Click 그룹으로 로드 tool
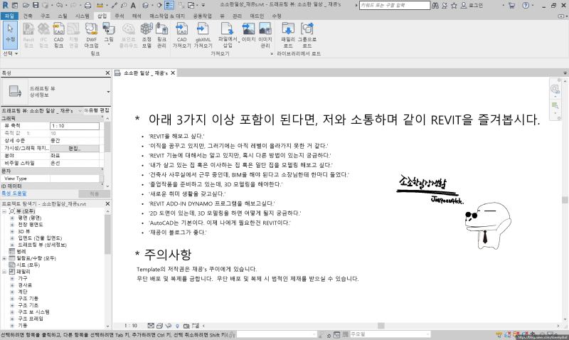 [307, 35]
